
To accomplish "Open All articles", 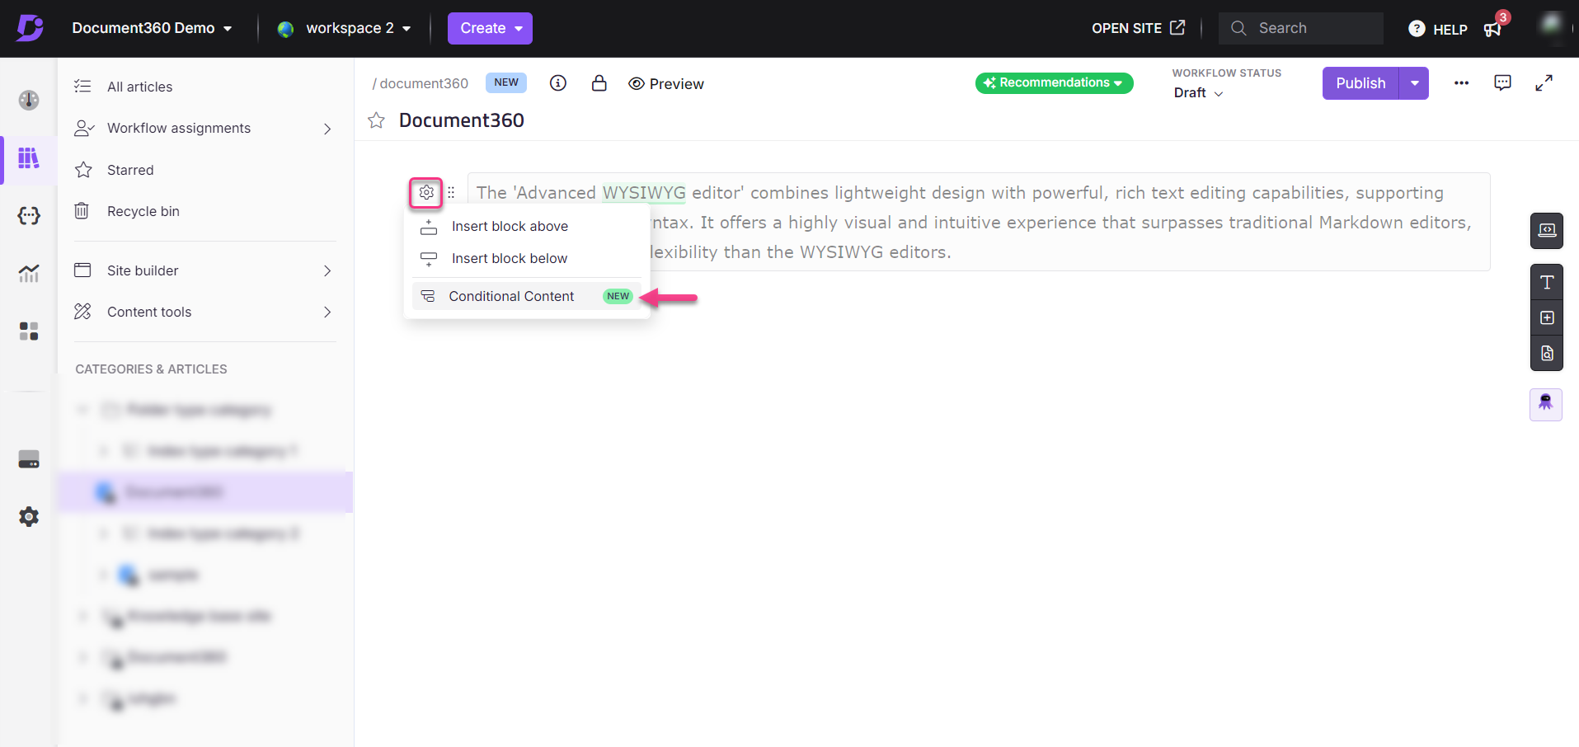I will [x=139, y=87].
